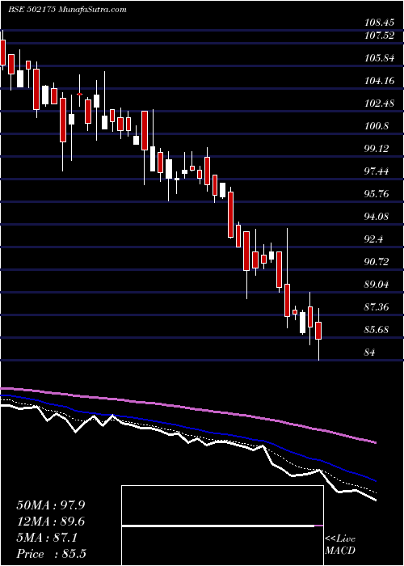Viewport: 404px width, 566px height.
Task: Select the 85.68 price axis label
Action: tap(377, 330)
